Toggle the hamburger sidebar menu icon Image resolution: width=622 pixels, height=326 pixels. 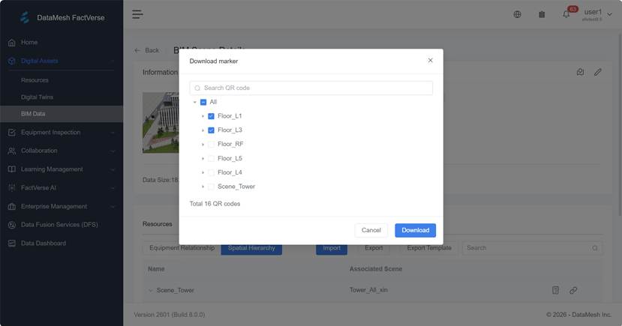tap(137, 14)
